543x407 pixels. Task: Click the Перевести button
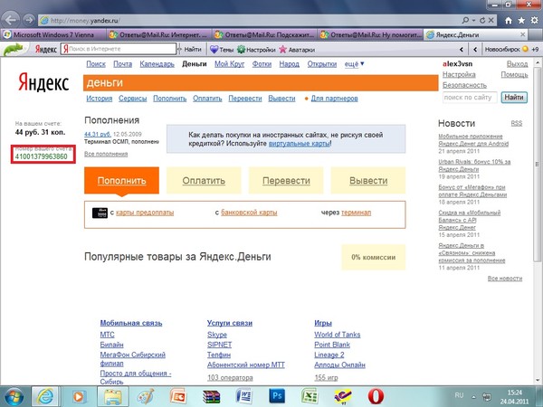tap(286, 180)
